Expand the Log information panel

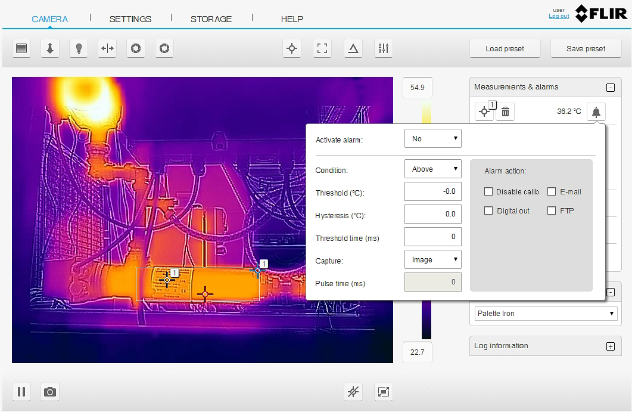click(x=610, y=346)
